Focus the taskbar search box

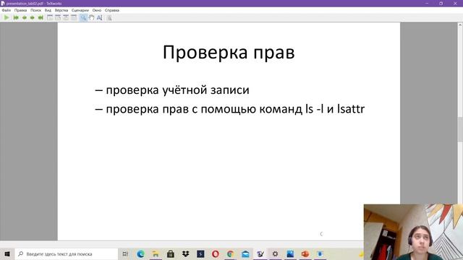coord(67,253)
